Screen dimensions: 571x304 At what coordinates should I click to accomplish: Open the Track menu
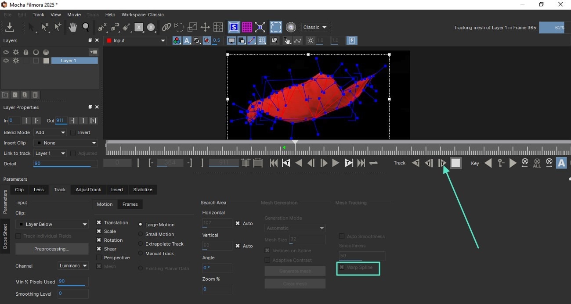point(38,14)
